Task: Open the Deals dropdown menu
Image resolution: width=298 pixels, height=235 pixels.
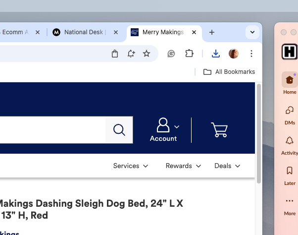Action: pyautogui.click(x=227, y=166)
